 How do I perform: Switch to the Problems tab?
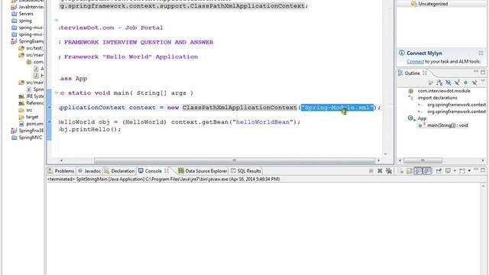(x=61, y=171)
